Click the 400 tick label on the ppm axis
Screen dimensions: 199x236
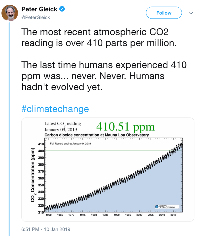[x=41, y=151]
